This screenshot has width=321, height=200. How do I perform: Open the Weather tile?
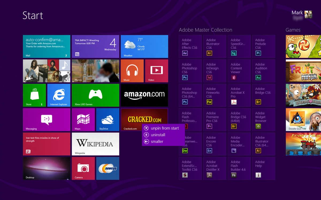[144, 46]
